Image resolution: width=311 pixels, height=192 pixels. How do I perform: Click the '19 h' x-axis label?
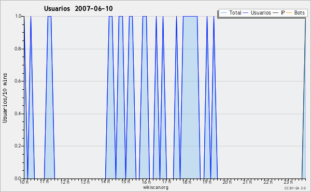207,182
